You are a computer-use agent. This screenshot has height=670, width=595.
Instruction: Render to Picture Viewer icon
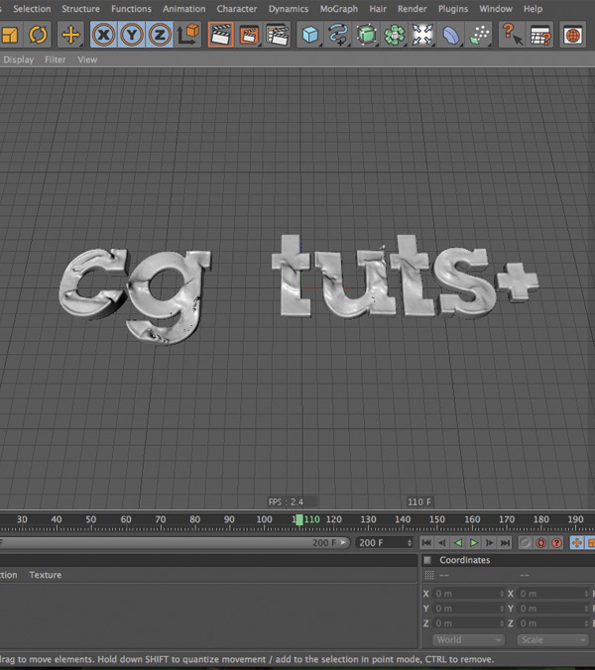pos(249,35)
